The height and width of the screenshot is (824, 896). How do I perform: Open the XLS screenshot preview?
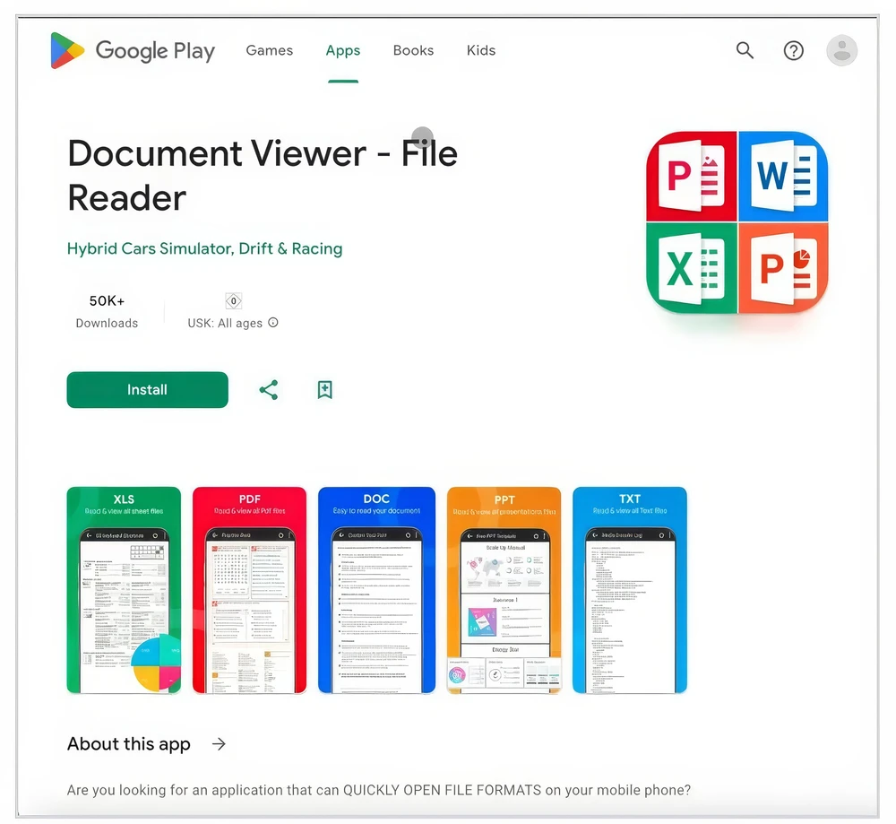(124, 590)
